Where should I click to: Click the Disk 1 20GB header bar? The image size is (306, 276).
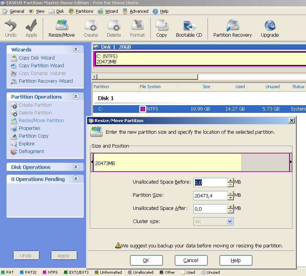(x=199, y=47)
